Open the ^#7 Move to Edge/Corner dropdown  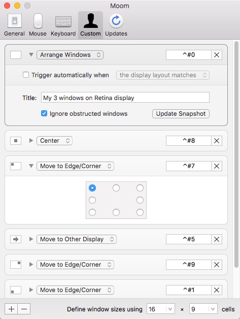pos(75,166)
